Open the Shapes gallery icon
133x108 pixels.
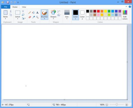53,13
